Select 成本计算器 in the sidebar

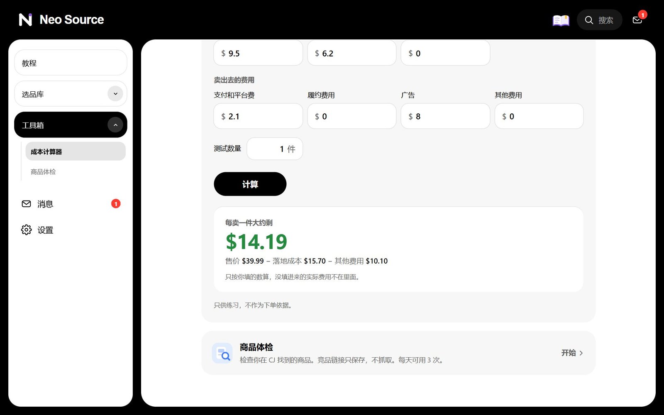pyautogui.click(x=76, y=151)
